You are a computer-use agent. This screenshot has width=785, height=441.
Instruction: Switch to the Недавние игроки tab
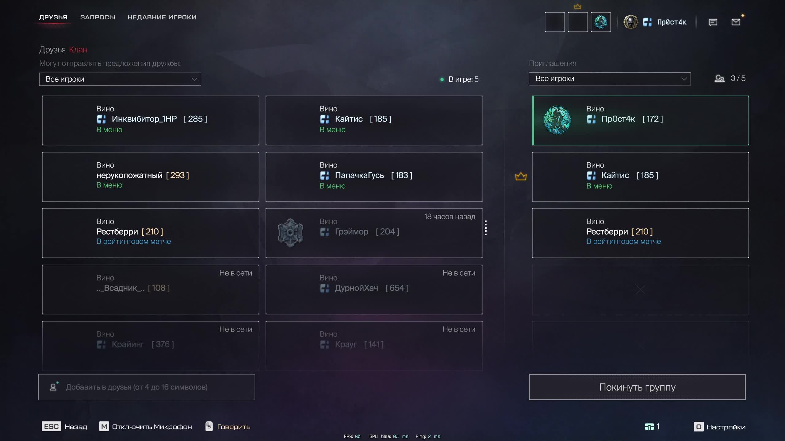(x=162, y=17)
